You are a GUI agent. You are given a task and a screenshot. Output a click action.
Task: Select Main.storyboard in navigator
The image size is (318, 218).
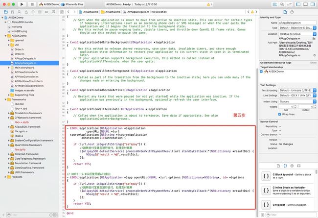24,68
